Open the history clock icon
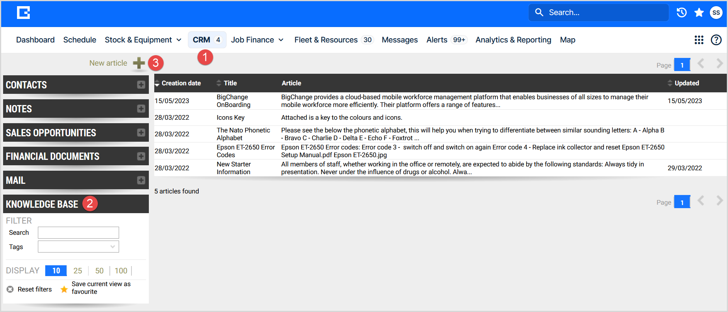 [x=682, y=13]
